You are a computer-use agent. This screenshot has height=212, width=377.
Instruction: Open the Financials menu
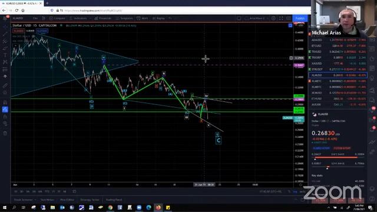click(x=103, y=18)
